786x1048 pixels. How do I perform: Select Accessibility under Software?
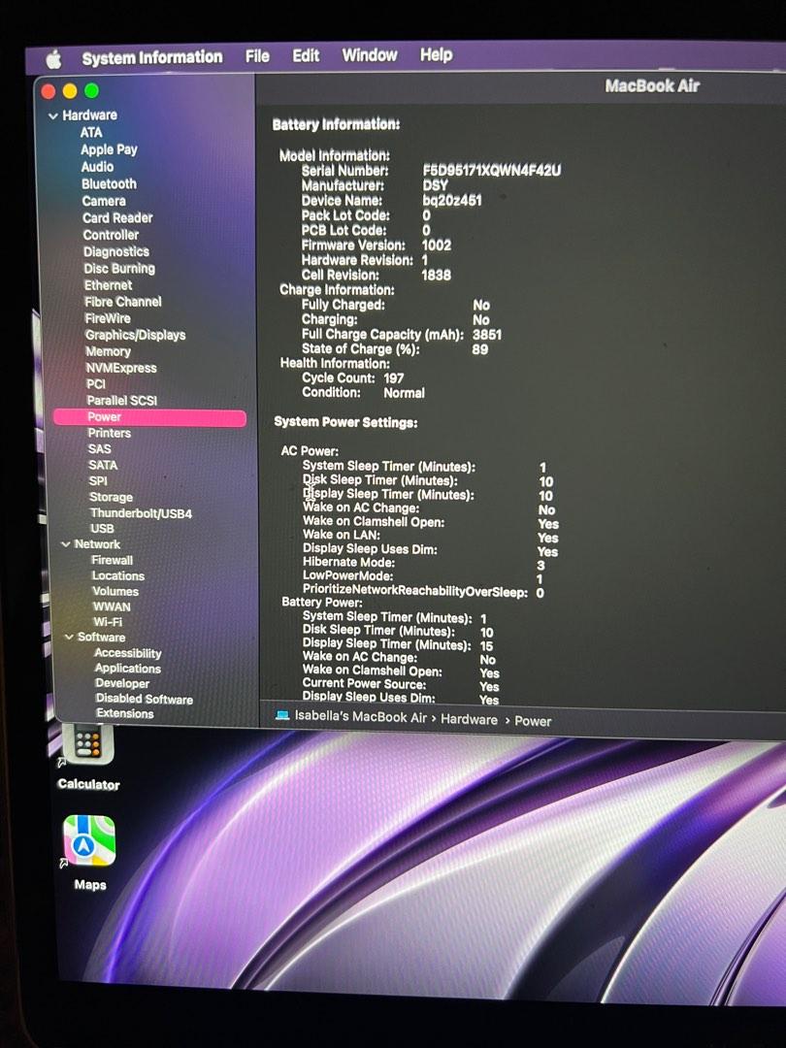pyautogui.click(x=128, y=654)
